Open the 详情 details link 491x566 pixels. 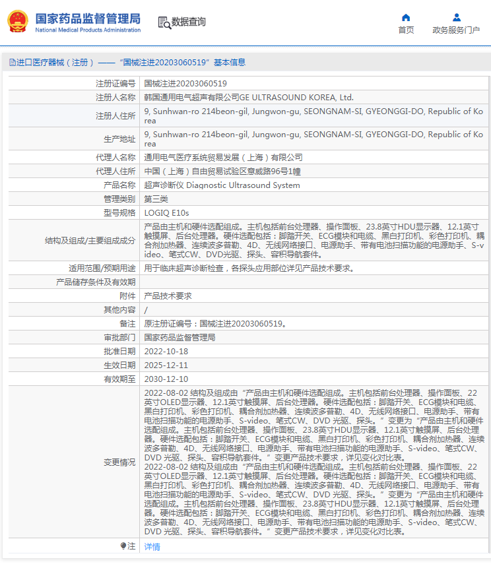152,547
